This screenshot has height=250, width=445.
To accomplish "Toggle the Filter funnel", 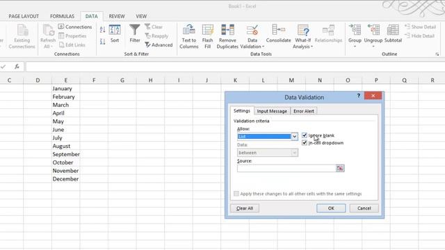I will [x=135, y=34].
